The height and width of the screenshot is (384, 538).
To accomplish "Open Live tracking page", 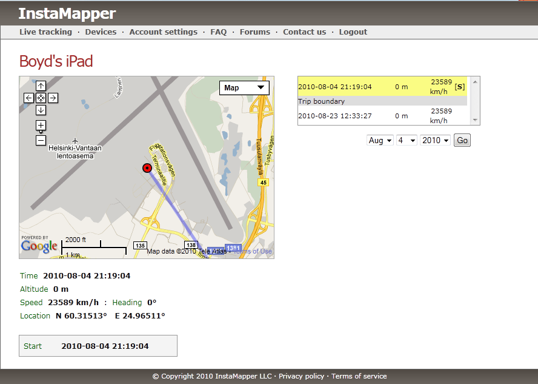I will [45, 32].
